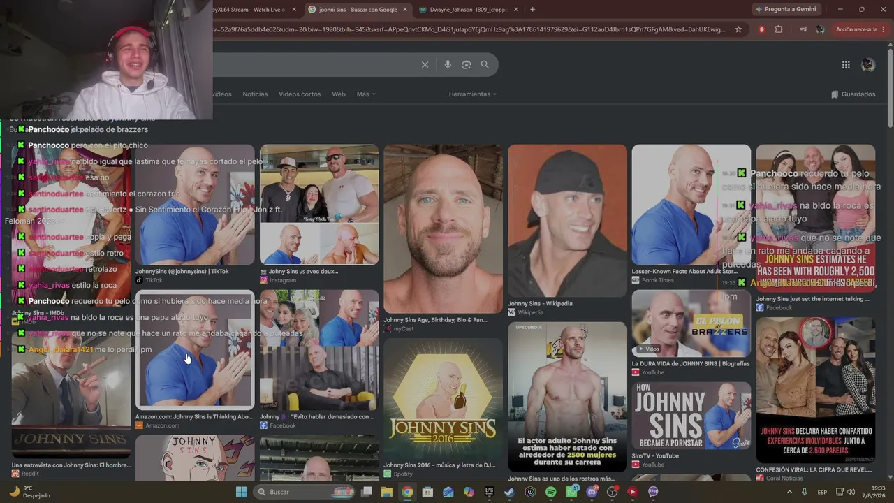
Task: Open the 'HOW JOHNNY SINS BECAME A PORNSTAR' thumbnail
Action: pyautogui.click(x=691, y=415)
